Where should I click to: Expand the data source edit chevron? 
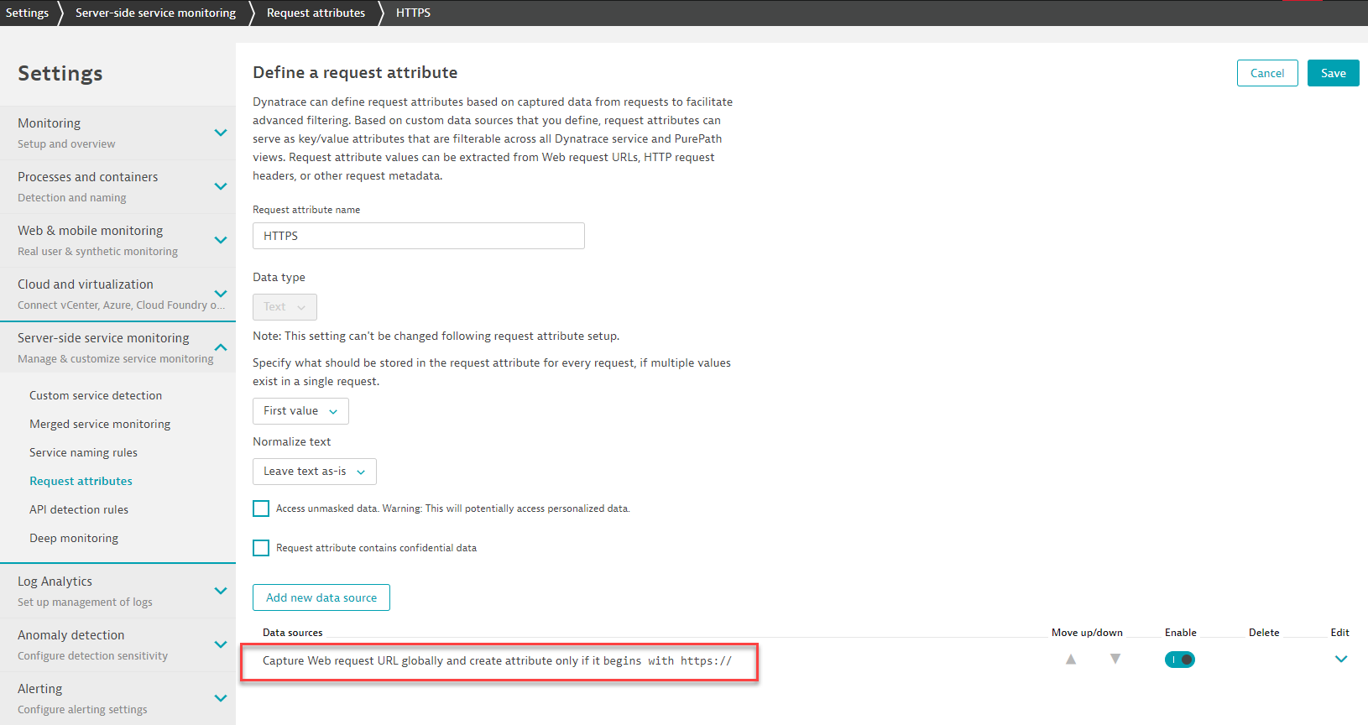pyautogui.click(x=1341, y=660)
